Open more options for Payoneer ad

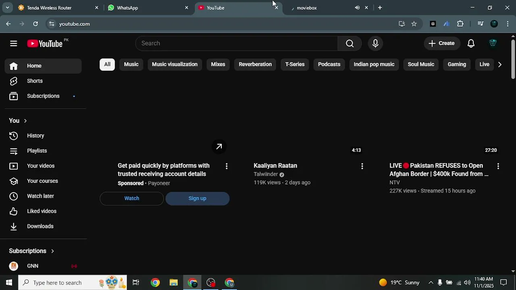point(227,166)
